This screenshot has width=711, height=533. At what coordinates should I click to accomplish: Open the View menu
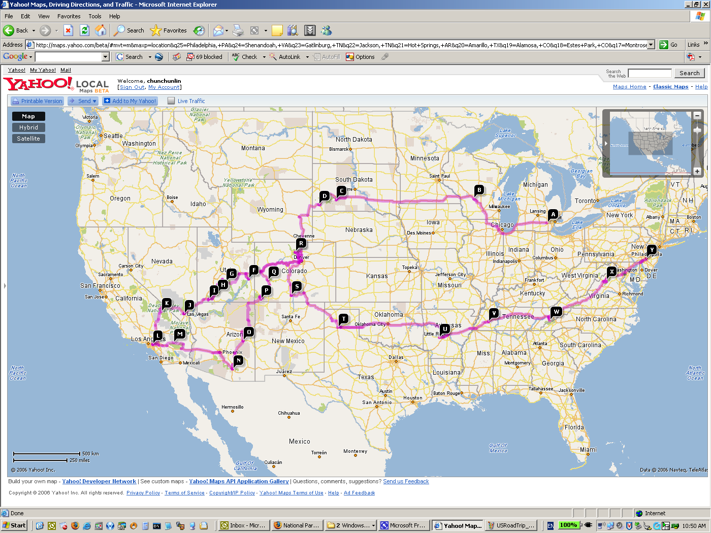44,16
